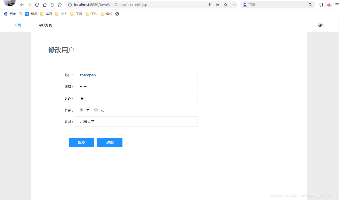Screen dimensions: 339x200
Task: Open the 工具 bookmarks folder
Action: click(x=78, y=14)
